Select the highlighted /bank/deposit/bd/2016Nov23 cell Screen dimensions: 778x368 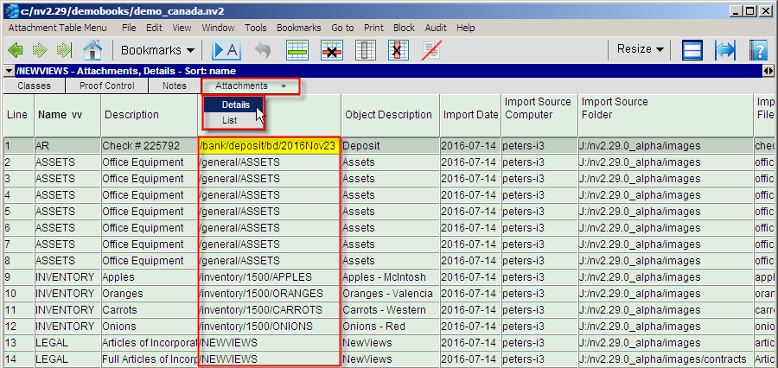(268, 146)
